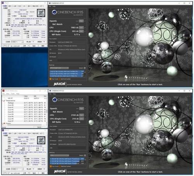Image resolution: width=194 pixels, height=176 pixels.
Task: Open the Ranking dropdown listing Ryzen Threadripper results
Action: pos(60,156)
